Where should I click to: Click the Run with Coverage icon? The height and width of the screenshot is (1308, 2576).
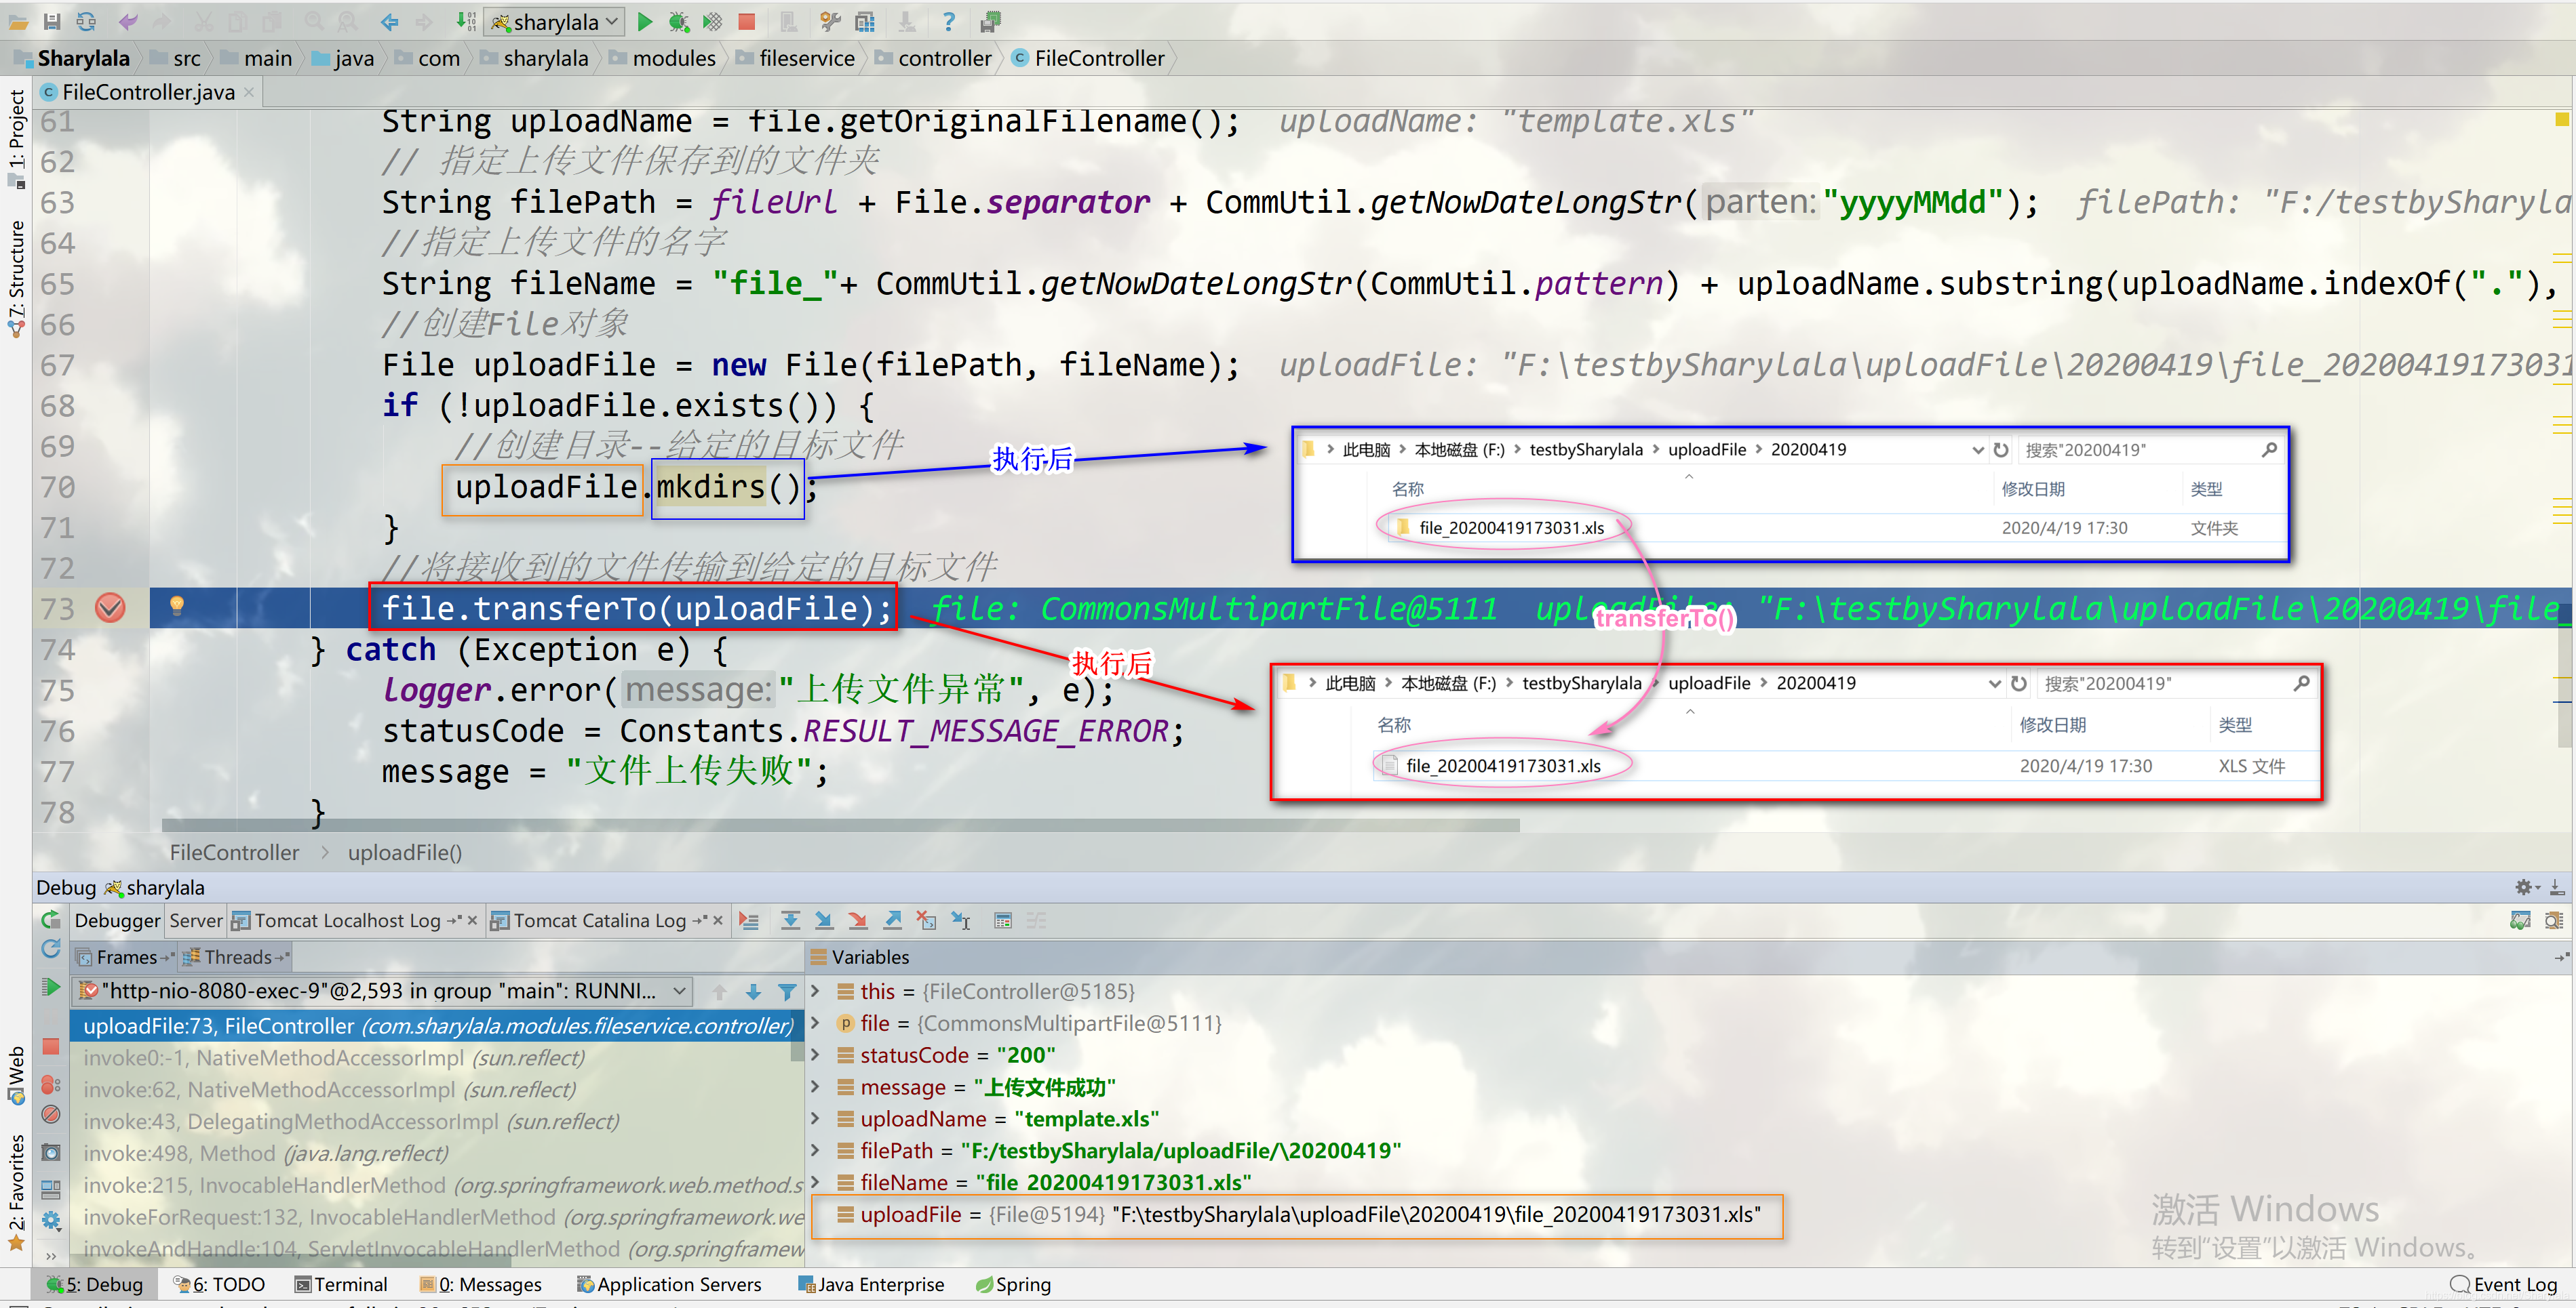[712, 21]
